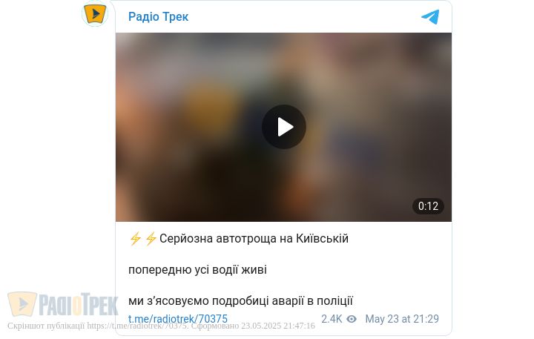Click the post header bar beside channel name
Screen dimensions: 534x339
tap(303, 17)
